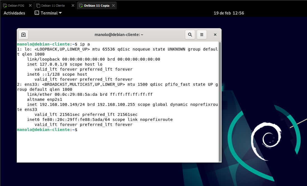Click the manolo@debian-cliente window title
This screenshot has height=186, width=307.
(119, 35)
